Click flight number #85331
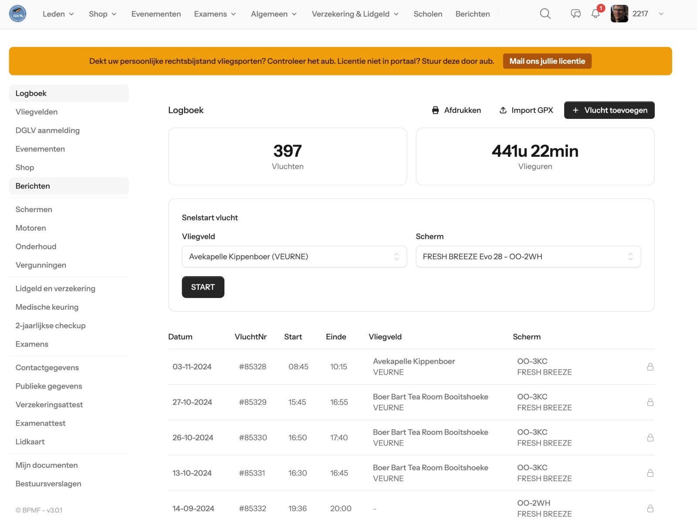The image size is (697, 524). point(252,473)
